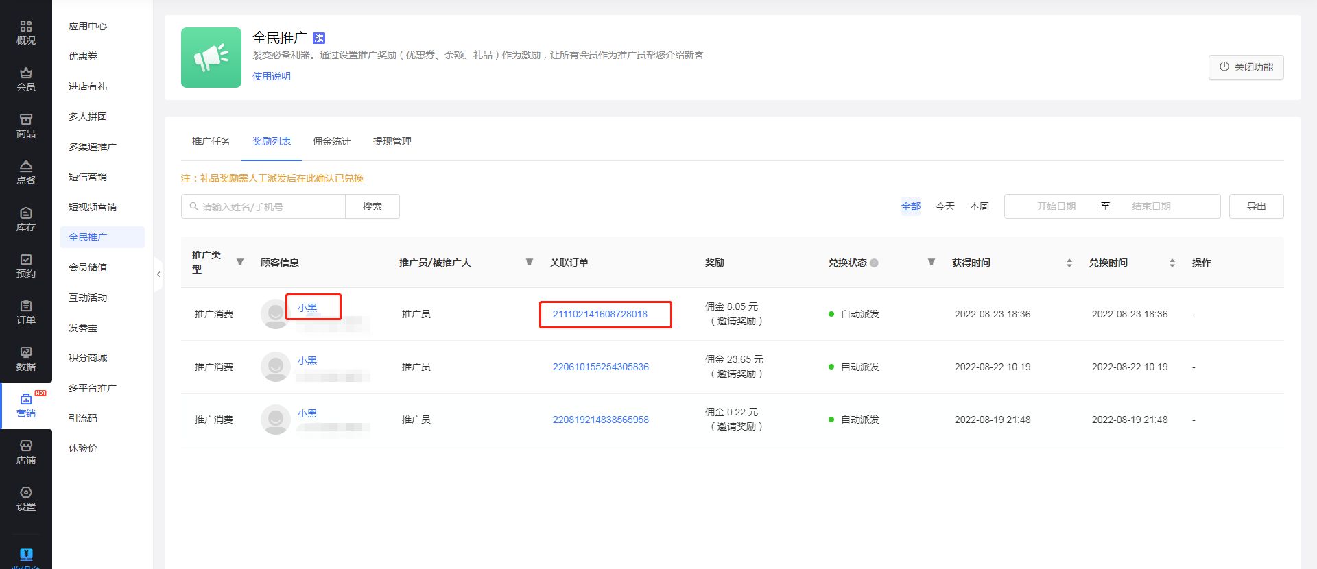Click the avatar in the 2022-08-23 row
Image resolution: width=1317 pixels, height=569 pixels.
[x=275, y=314]
